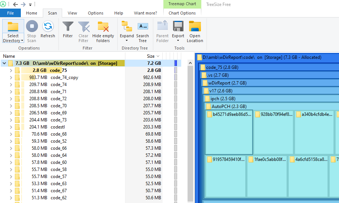Select the 919578459410f treemap block
The height and width of the screenshot is (203, 339).
point(226,177)
